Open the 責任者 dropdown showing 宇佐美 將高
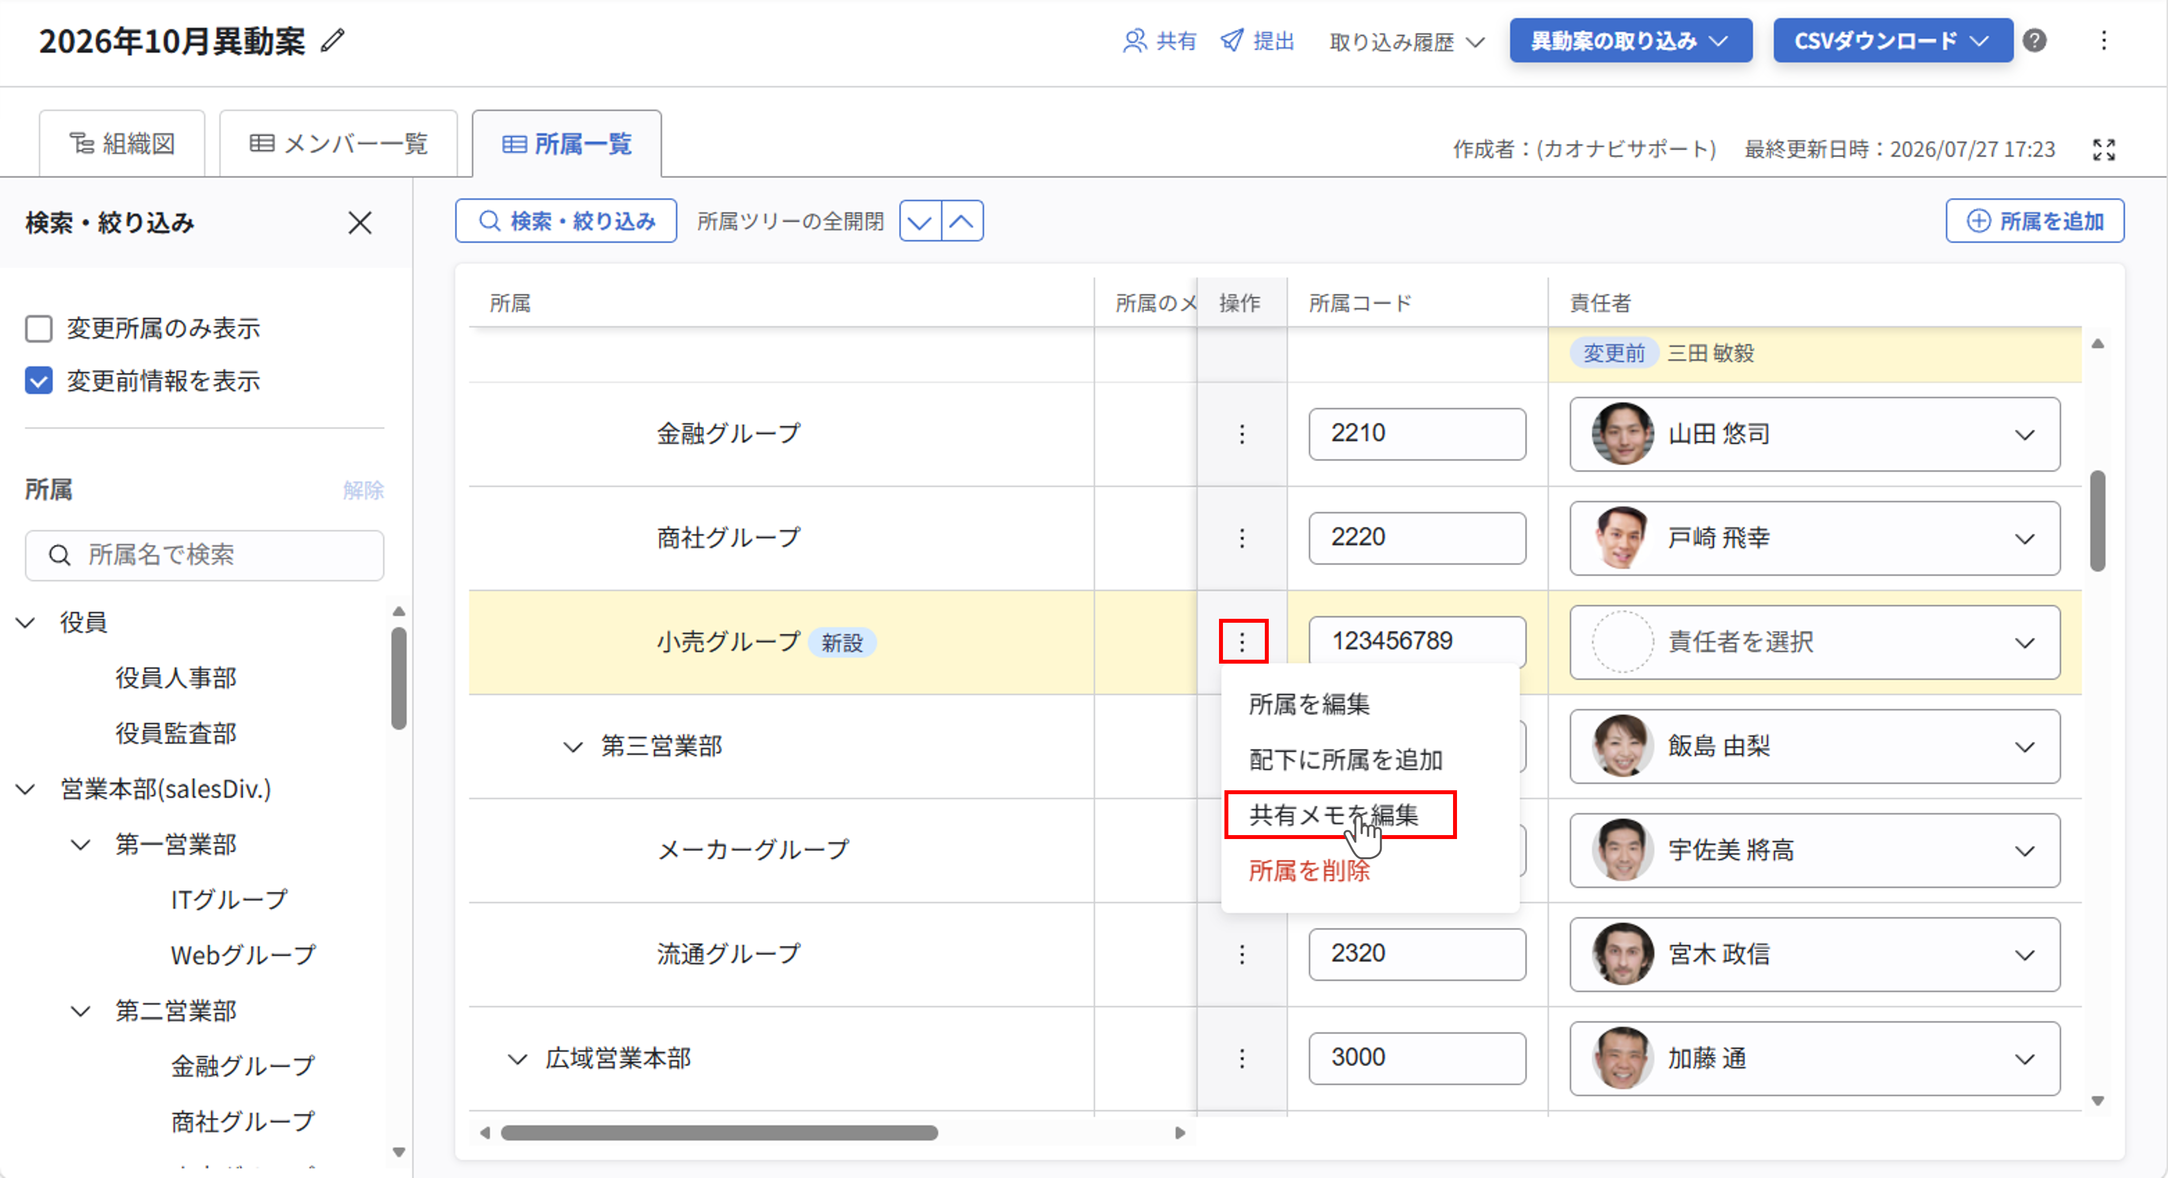 [1815, 850]
